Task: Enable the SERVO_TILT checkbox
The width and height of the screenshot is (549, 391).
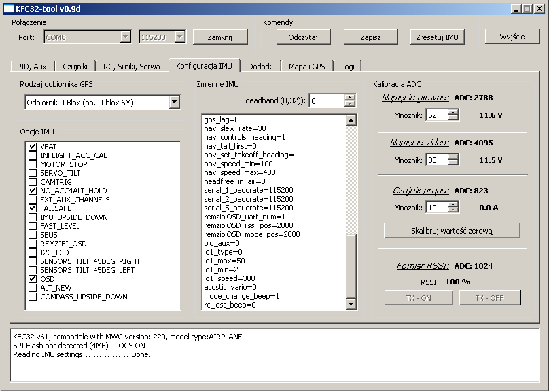Action: click(33, 173)
